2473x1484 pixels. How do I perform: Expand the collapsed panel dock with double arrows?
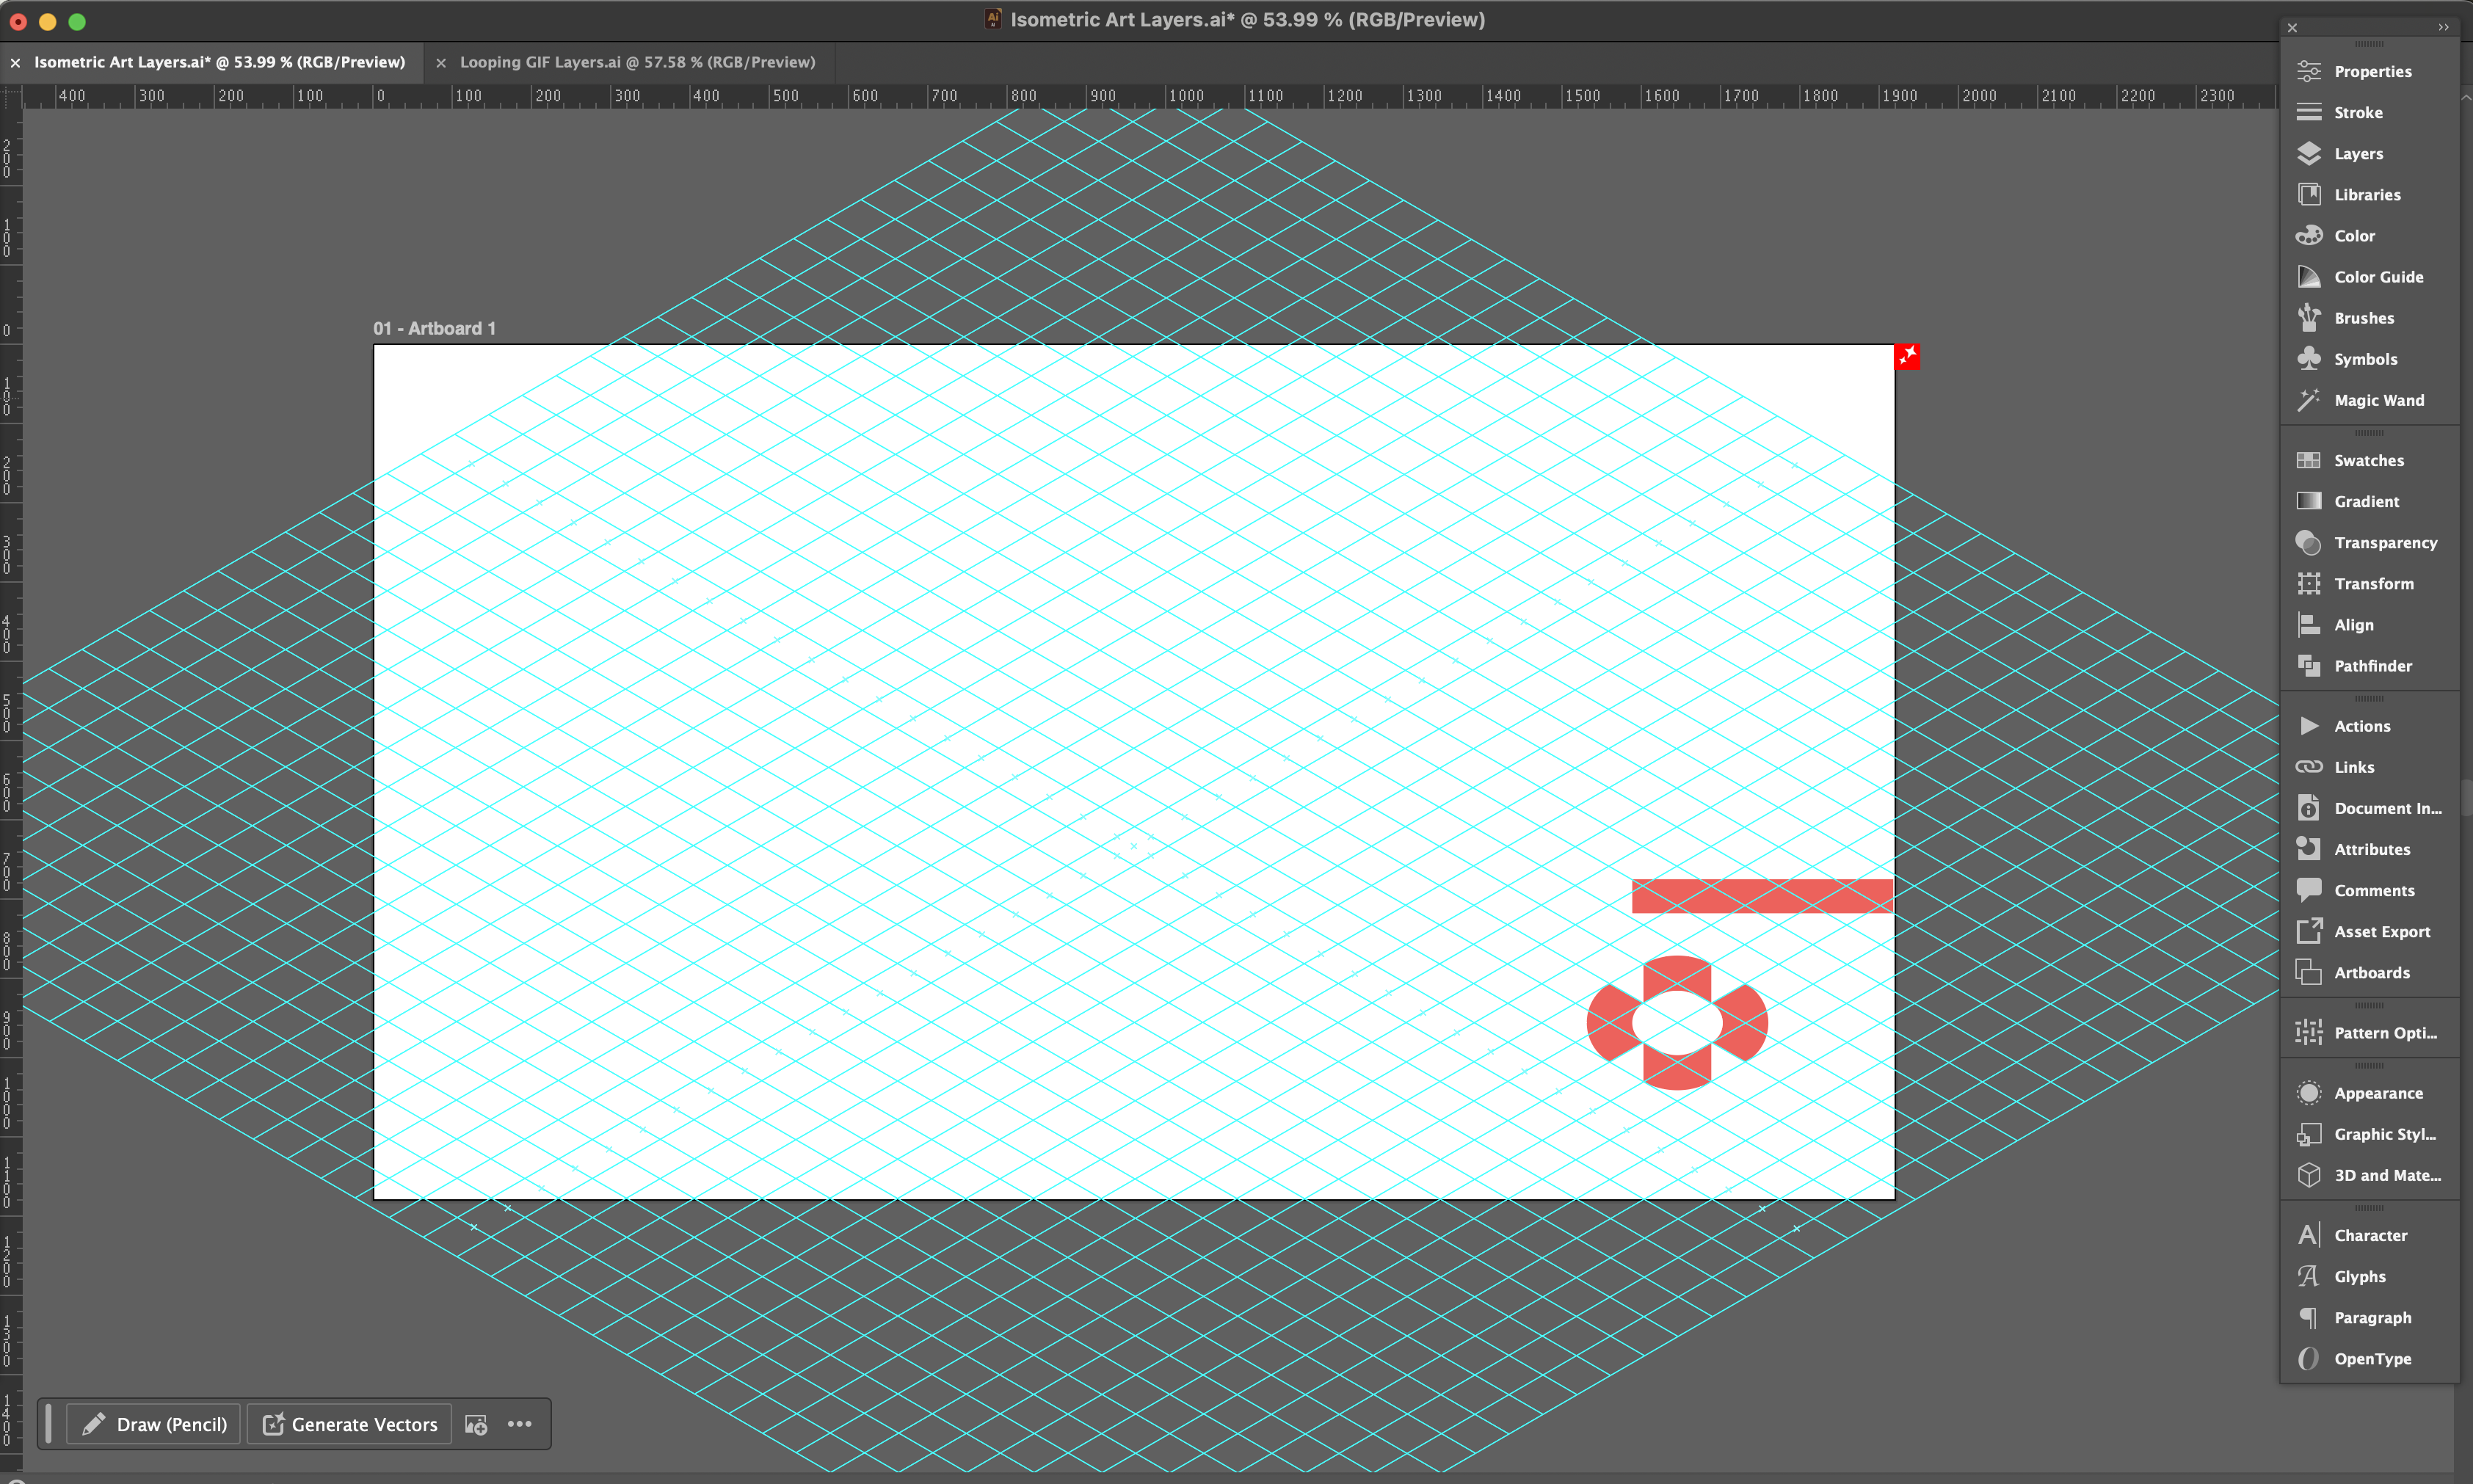tap(2443, 27)
